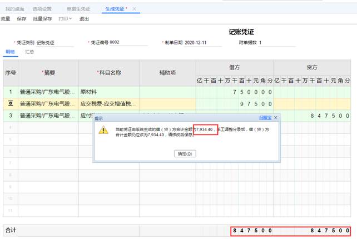357x239 pixels.
Task: Select the 原材料 account cell in row 1
Action: tap(108, 92)
